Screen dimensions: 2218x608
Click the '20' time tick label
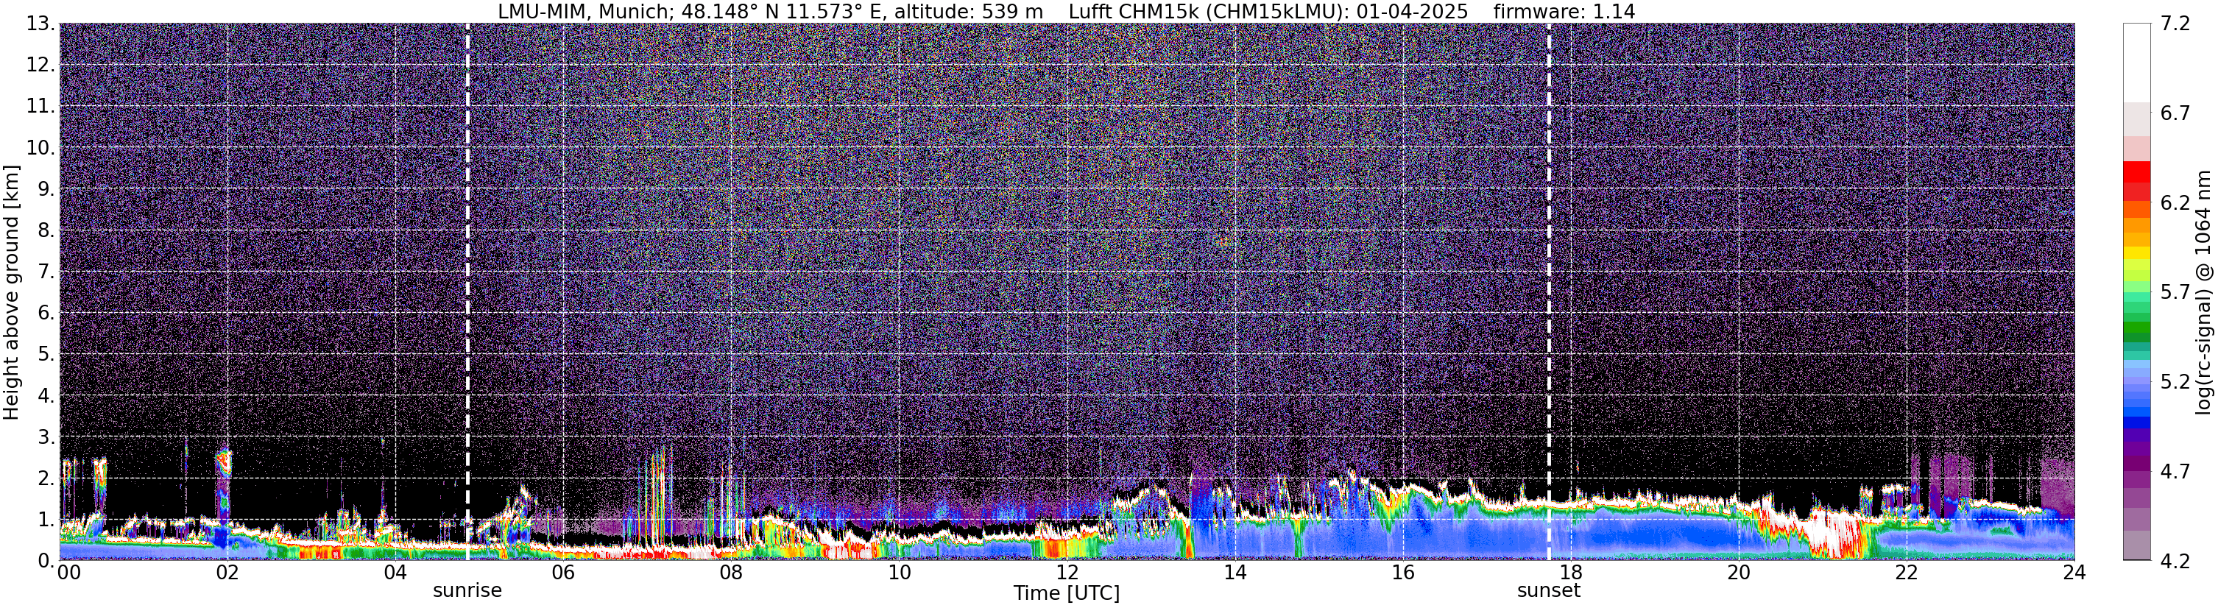tap(1739, 573)
